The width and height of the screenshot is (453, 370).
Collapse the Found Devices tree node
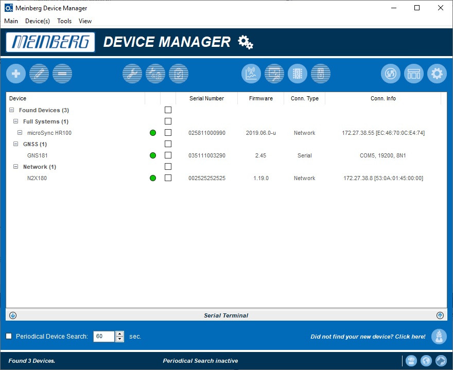click(12, 110)
